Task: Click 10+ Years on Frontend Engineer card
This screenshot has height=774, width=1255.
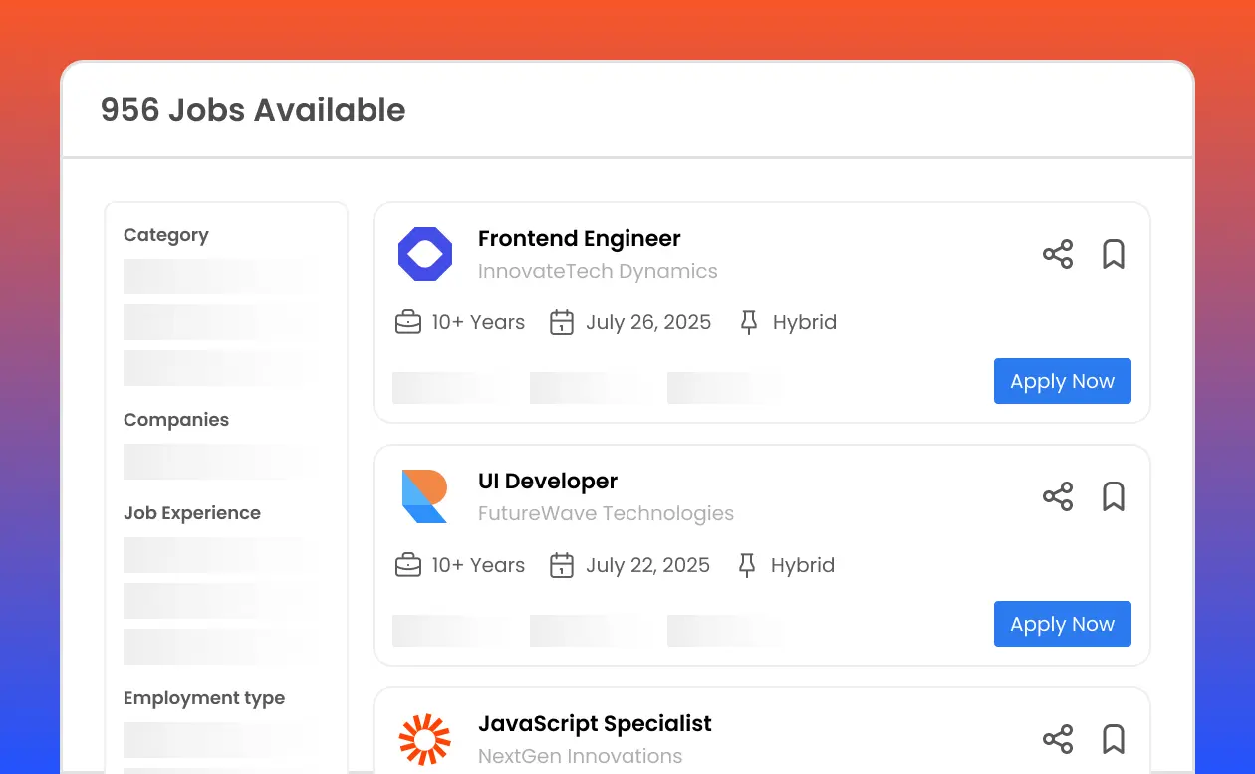Action: pos(478,322)
